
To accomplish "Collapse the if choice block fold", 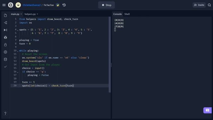I will [x=18, y=72].
